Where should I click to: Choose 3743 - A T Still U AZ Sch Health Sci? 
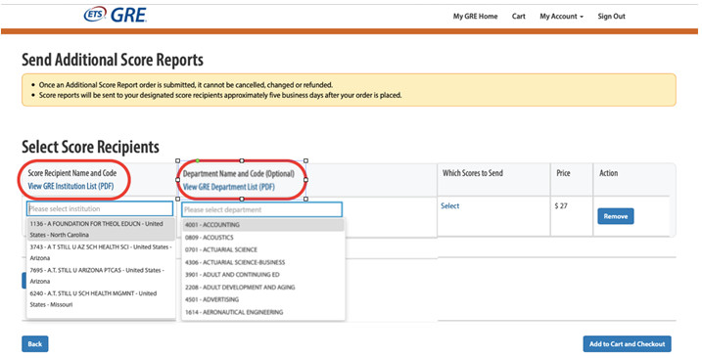[x=101, y=252]
